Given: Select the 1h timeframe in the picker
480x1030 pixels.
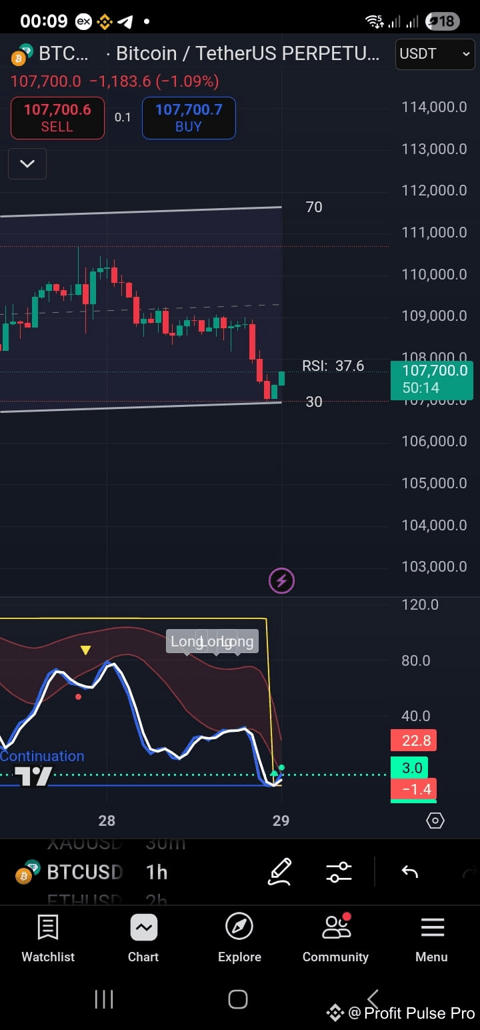Looking at the screenshot, I should click(157, 872).
